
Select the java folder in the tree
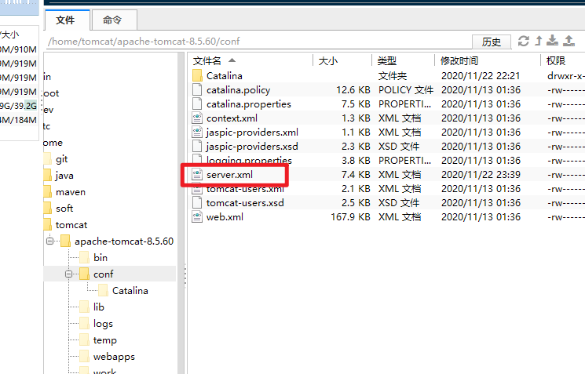64,176
